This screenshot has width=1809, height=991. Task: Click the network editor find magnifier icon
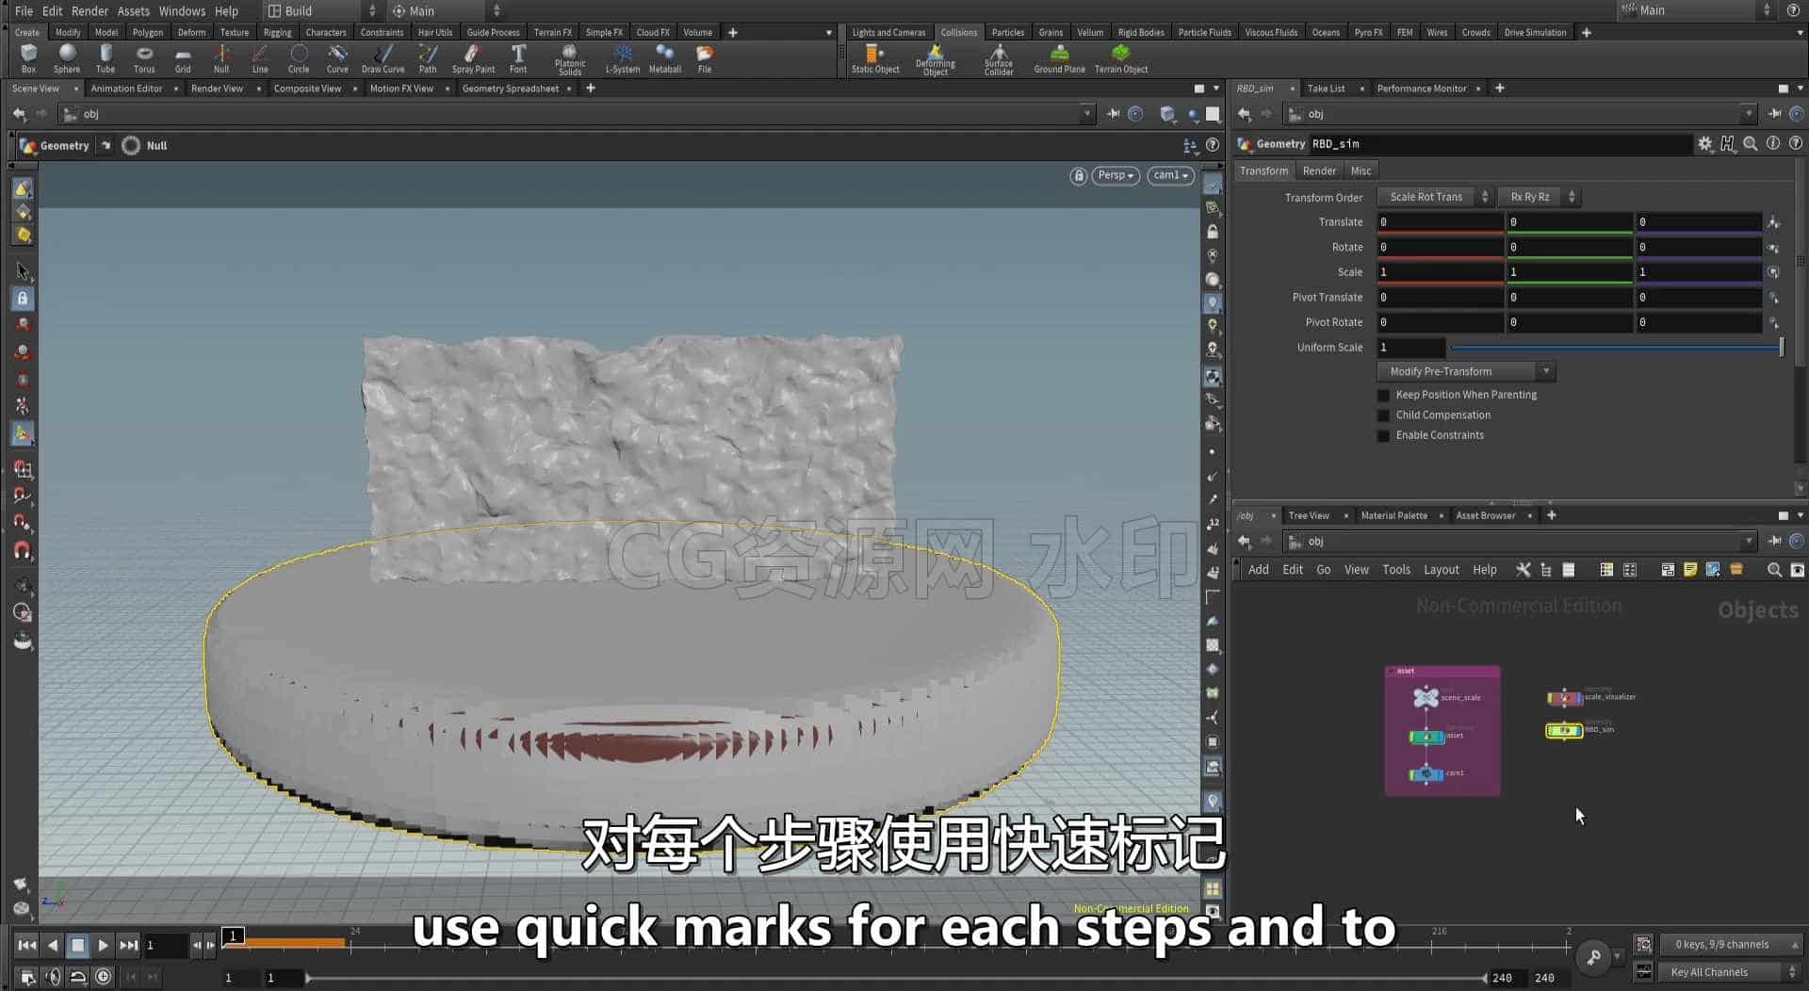(1774, 570)
